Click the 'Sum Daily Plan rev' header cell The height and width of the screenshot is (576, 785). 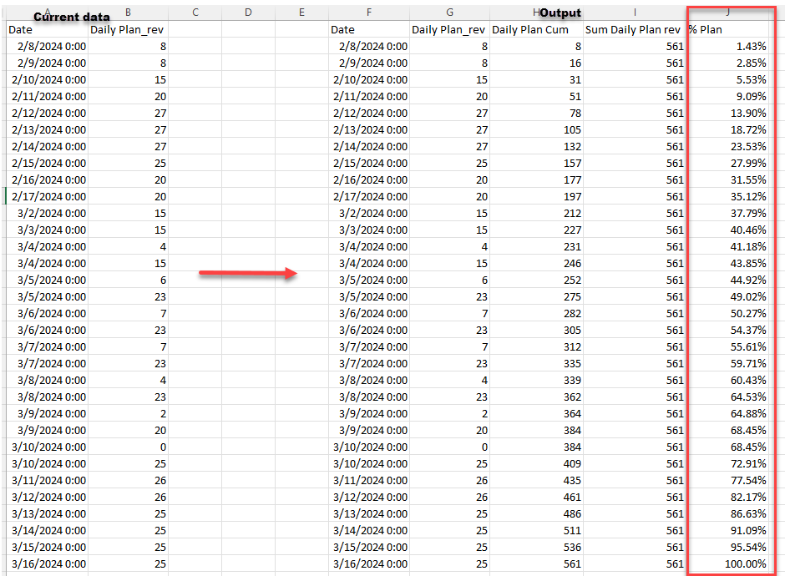pos(635,29)
